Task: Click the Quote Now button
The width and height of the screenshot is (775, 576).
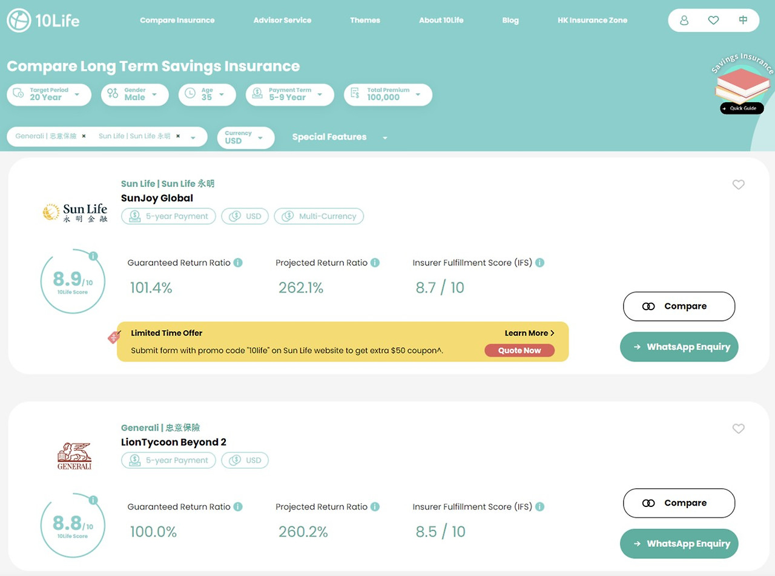Action: pyautogui.click(x=519, y=351)
